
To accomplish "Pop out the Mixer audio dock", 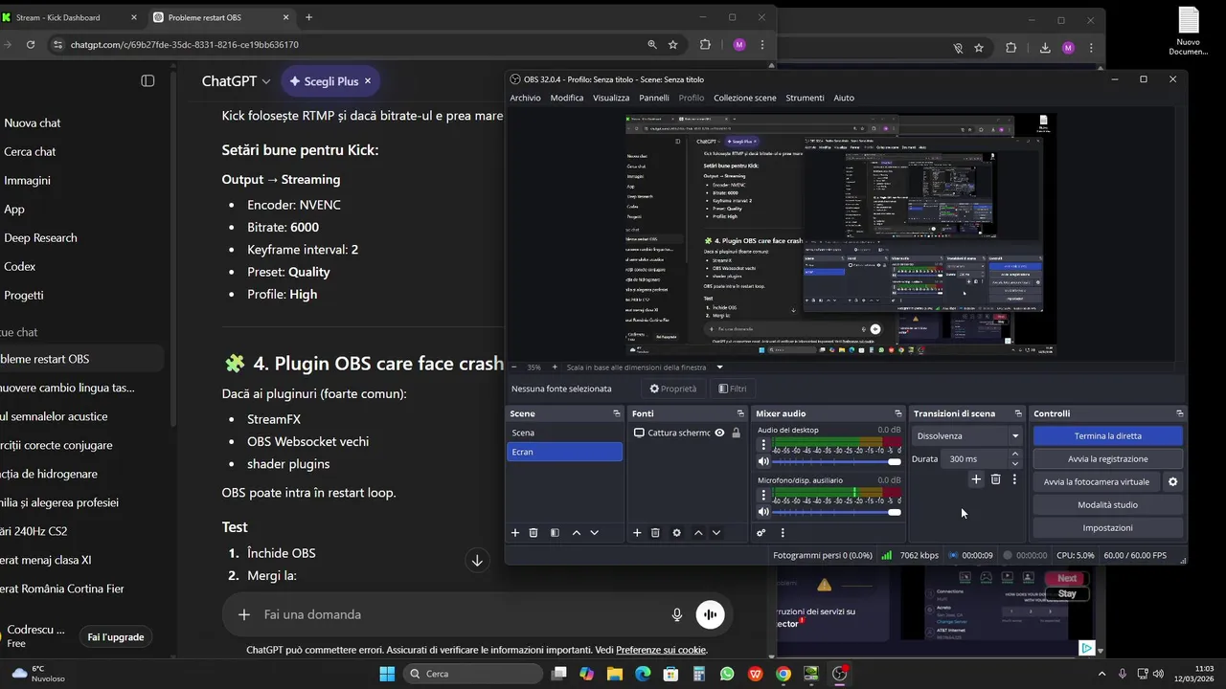I will (898, 413).
